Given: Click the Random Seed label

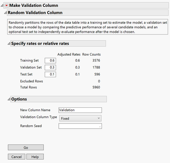Looking at the screenshot, I should pyautogui.click(x=31, y=126).
